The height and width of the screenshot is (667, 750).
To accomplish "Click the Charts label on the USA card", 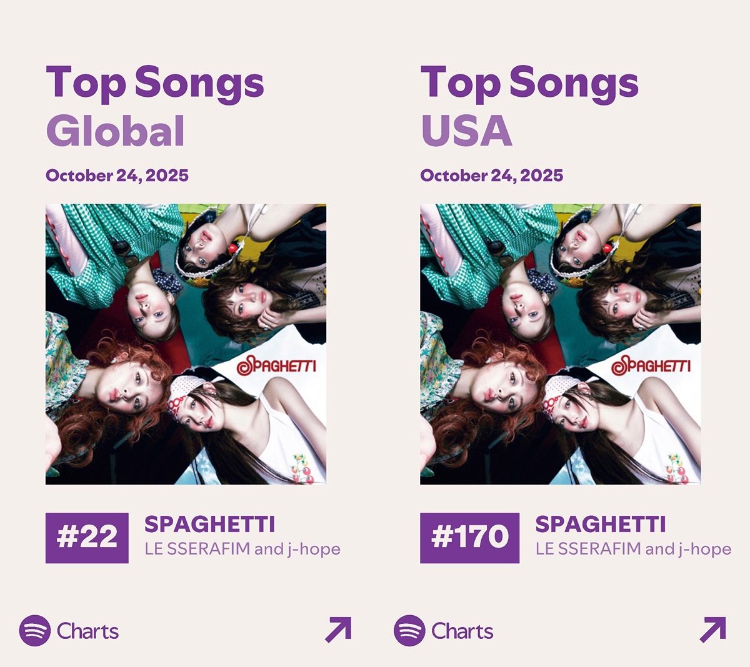I will [x=462, y=631].
